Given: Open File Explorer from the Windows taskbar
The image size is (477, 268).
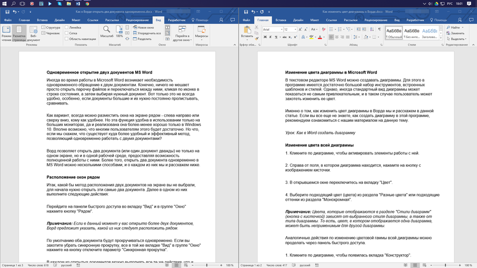Looking at the screenshot, I should (69, 4).
